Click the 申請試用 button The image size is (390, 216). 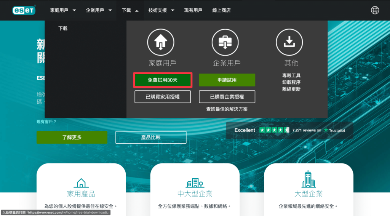click(x=227, y=80)
